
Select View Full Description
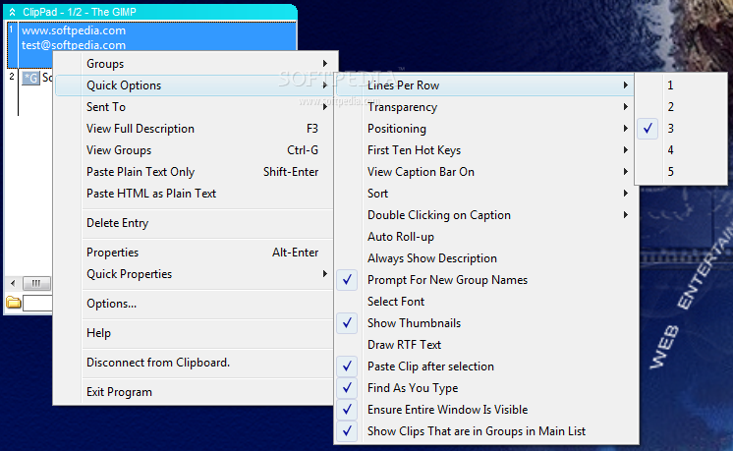tap(195, 129)
